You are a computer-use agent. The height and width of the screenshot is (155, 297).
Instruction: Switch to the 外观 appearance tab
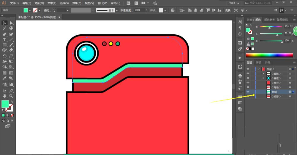coord(268,62)
